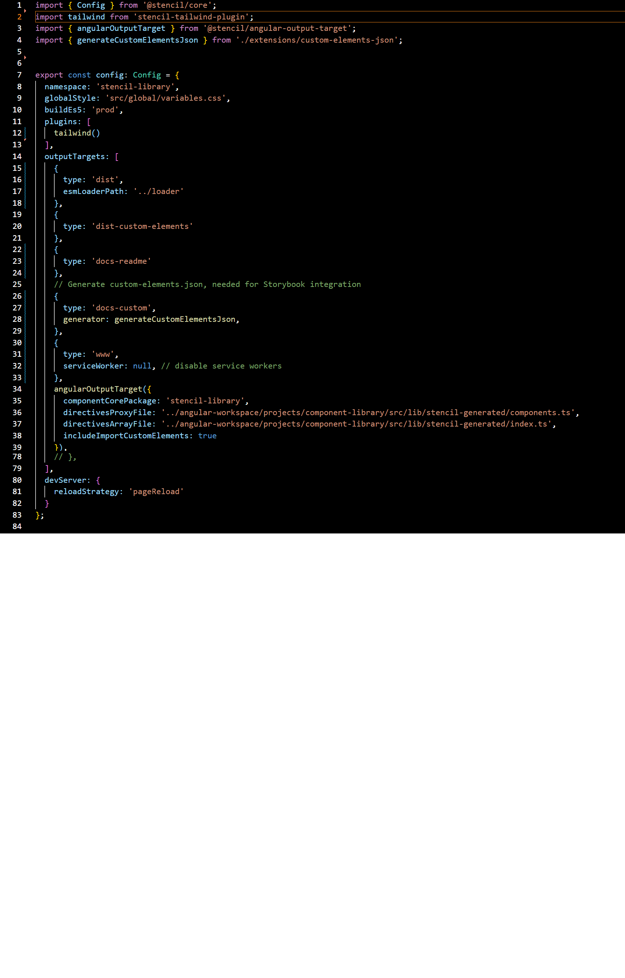Image resolution: width=625 pixels, height=978 pixels.
Task: Click the export keyword on line 7
Action: (x=49, y=75)
